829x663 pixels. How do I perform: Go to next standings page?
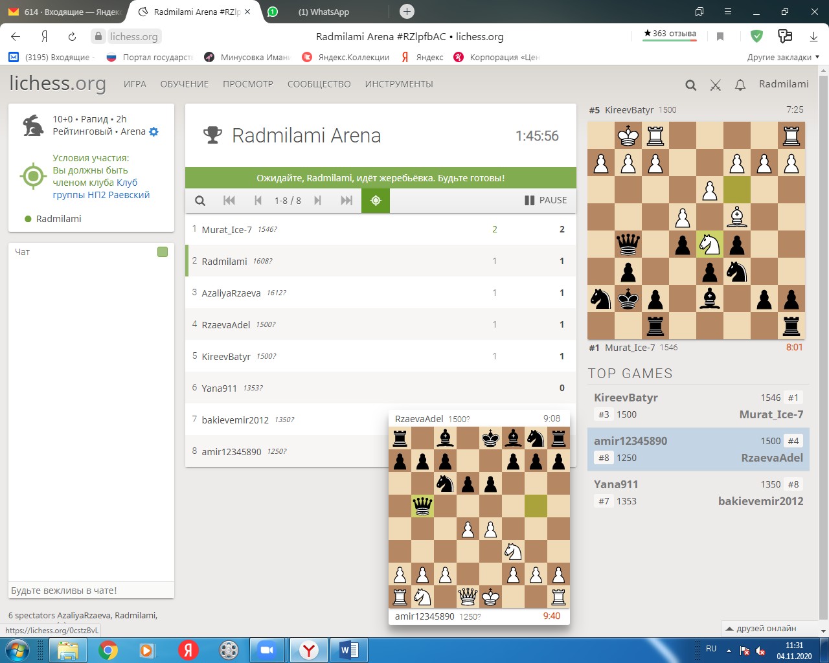[317, 201]
